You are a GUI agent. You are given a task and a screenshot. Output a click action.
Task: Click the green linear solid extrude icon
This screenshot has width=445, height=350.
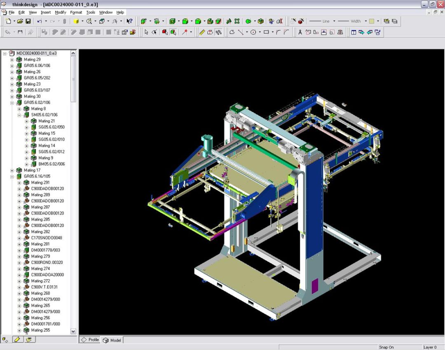coord(144,21)
